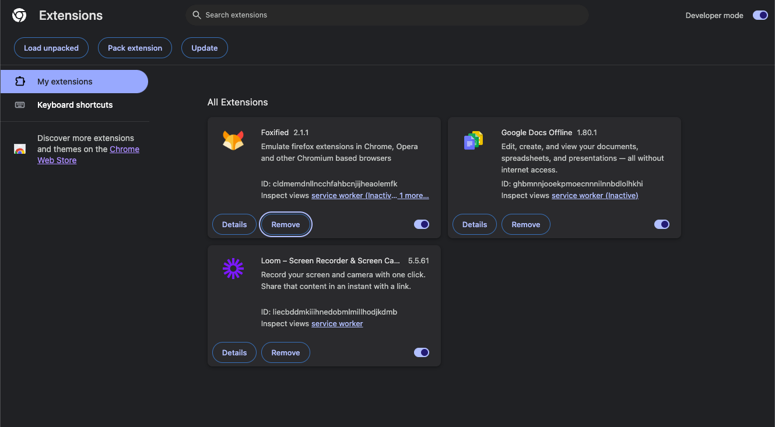
Task: Click Loom ID liecbddmkiihnedobmlmillhodjkdmb text
Action: 329,312
